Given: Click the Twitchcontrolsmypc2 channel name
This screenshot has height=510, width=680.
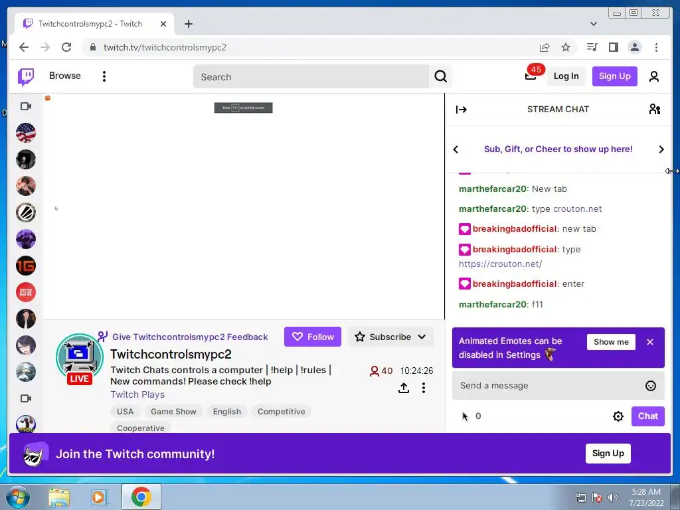Looking at the screenshot, I should coord(171,355).
